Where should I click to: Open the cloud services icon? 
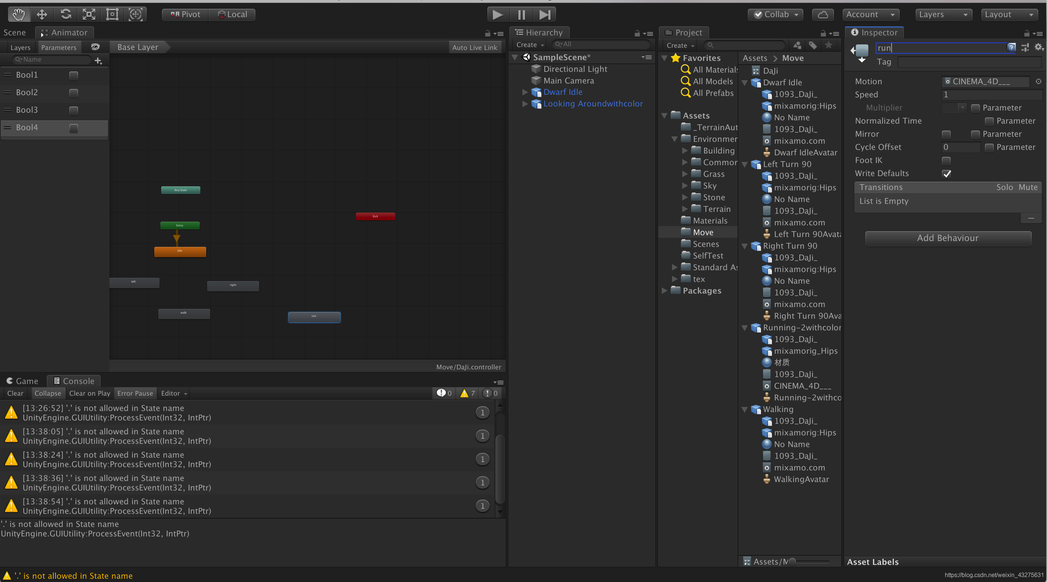(x=822, y=15)
